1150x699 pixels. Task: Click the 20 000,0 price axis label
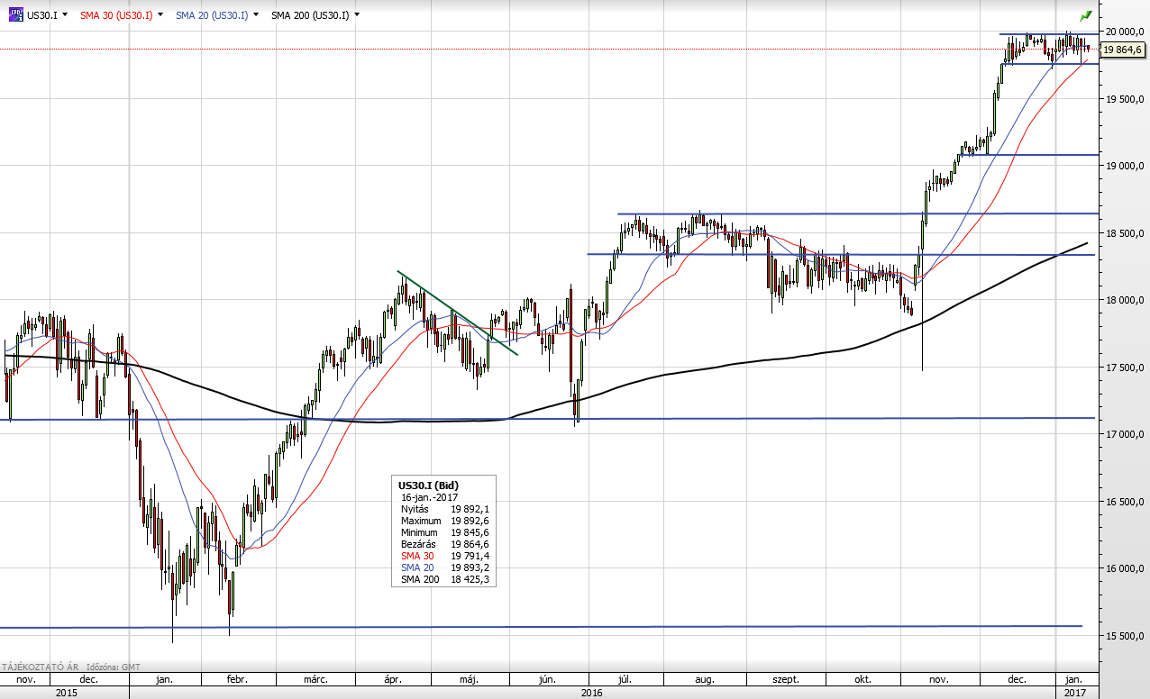(x=1124, y=32)
